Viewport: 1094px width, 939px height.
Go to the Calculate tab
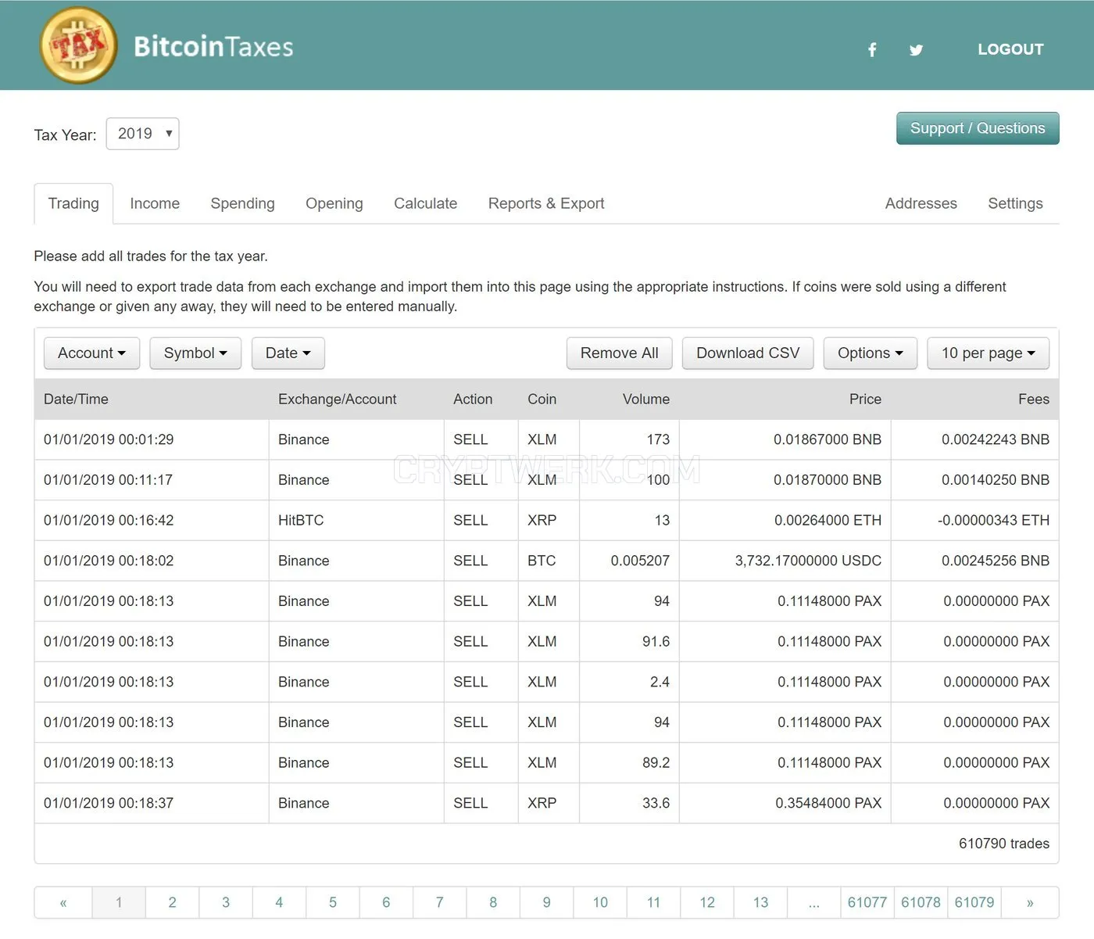(426, 203)
